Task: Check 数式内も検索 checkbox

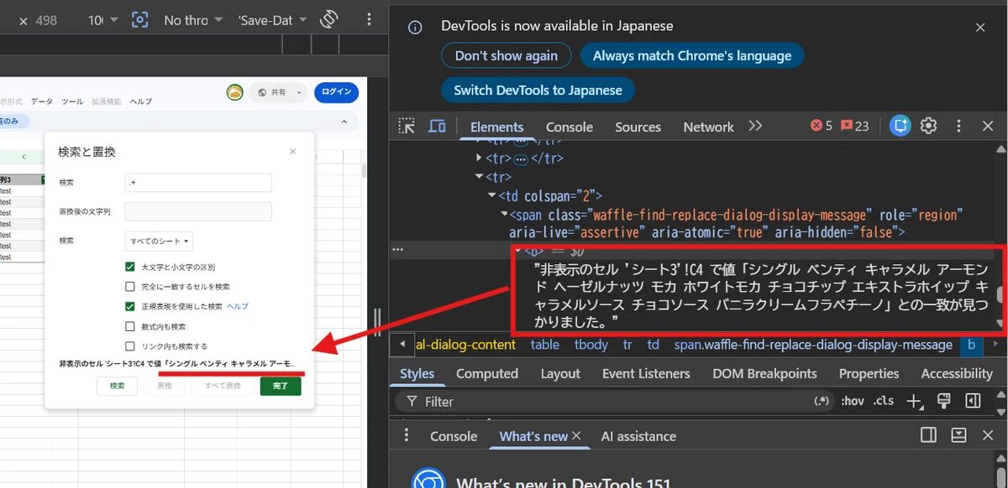Action: 130,326
